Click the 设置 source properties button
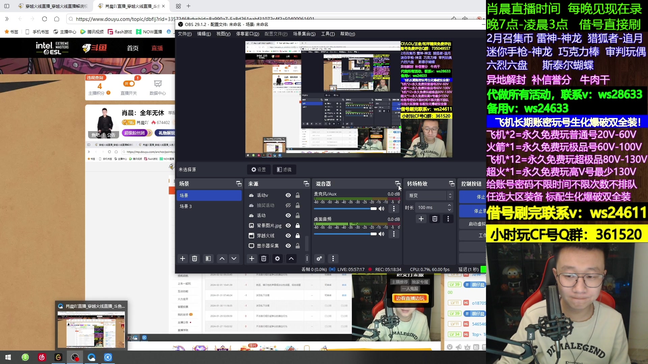This screenshot has width=648, height=364. pos(259,170)
